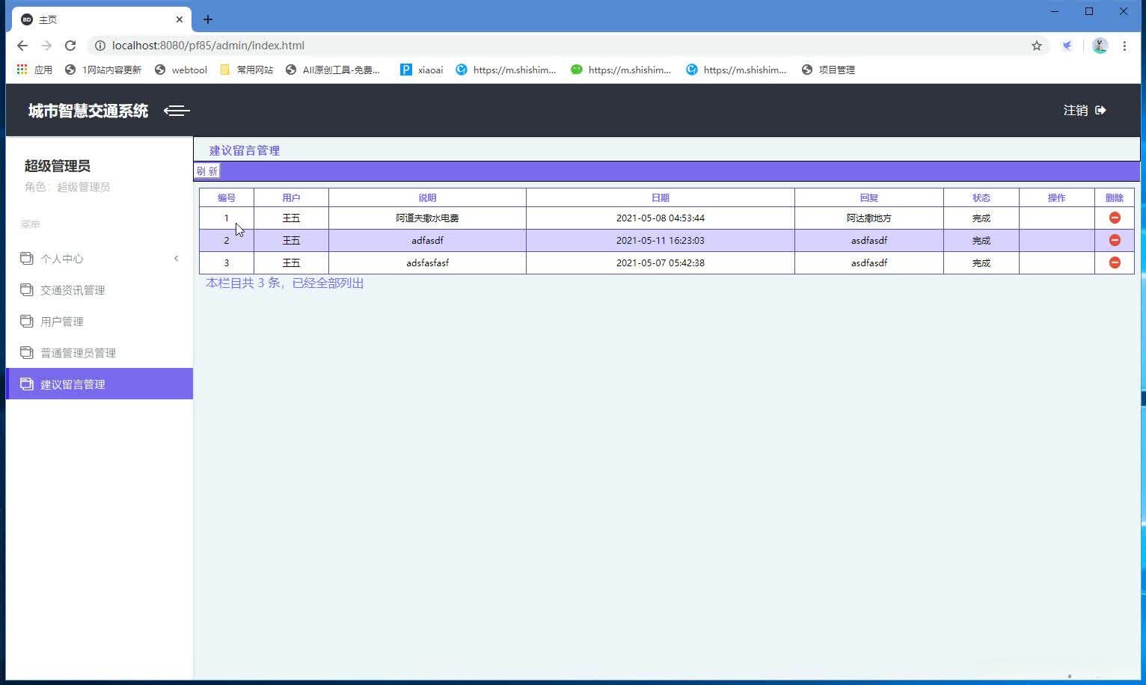Open 用户管理 in the sidebar
The height and width of the screenshot is (685, 1146).
click(x=99, y=322)
